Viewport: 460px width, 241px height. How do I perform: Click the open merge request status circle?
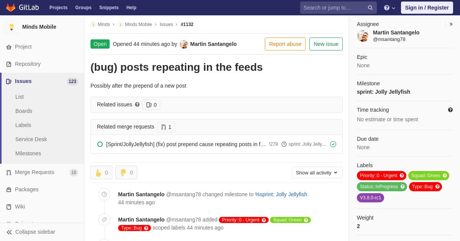[100, 144]
